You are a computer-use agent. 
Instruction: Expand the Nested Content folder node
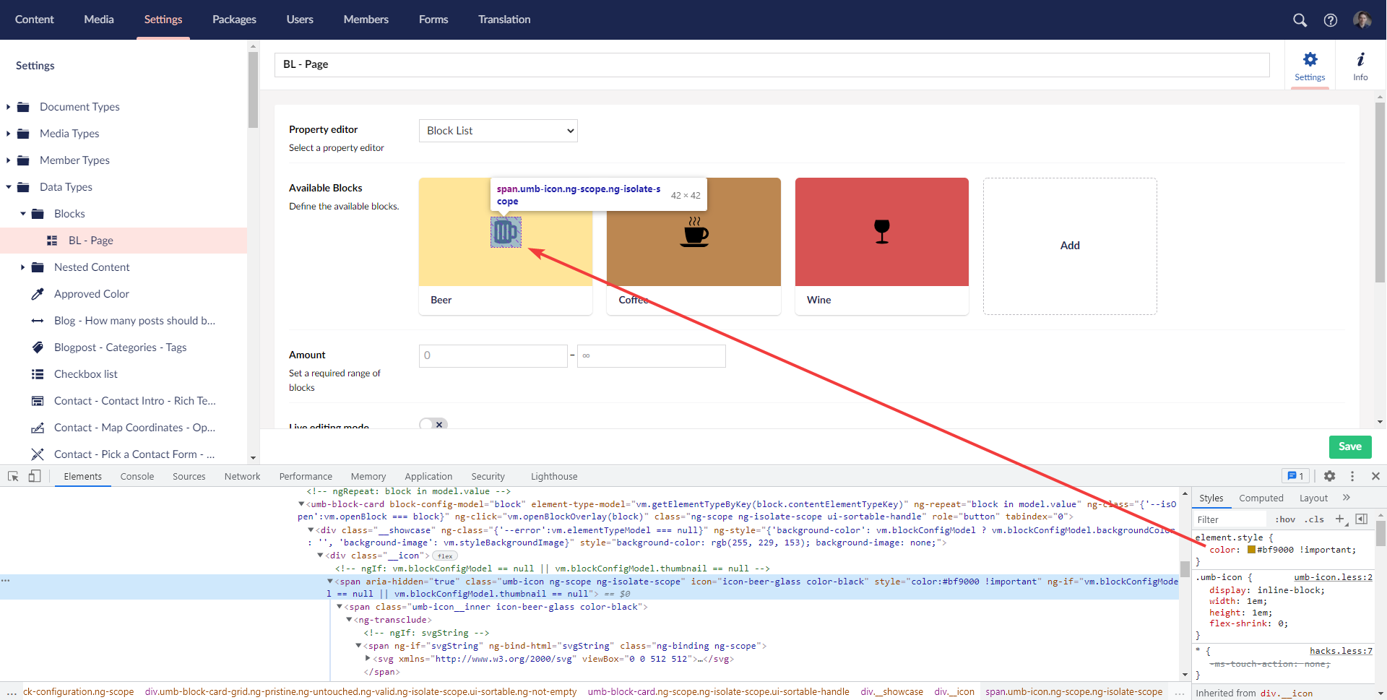pyautogui.click(x=22, y=267)
